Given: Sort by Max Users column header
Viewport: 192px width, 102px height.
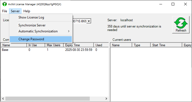Looking at the screenshot, I should coord(54,45).
